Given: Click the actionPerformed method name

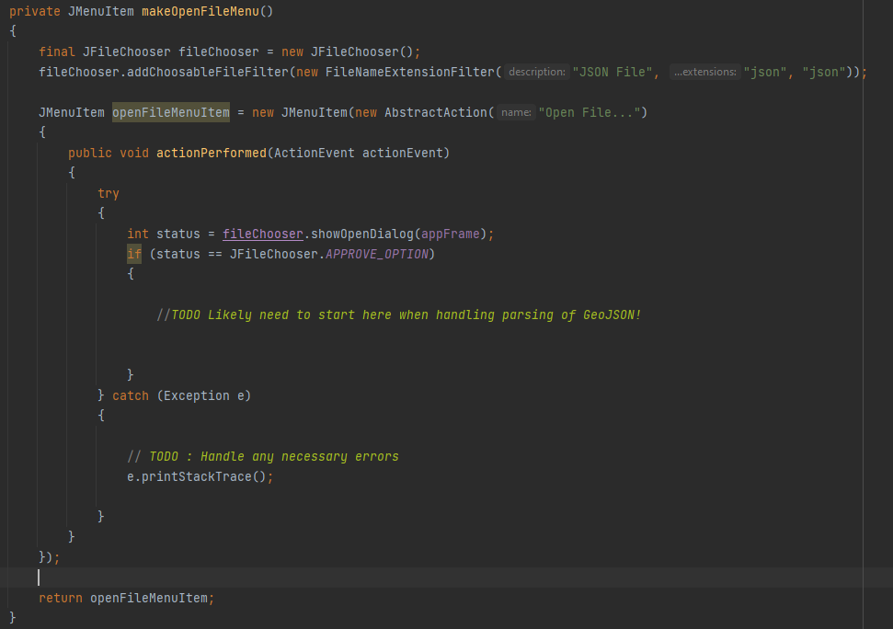Looking at the screenshot, I should [x=210, y=153].
